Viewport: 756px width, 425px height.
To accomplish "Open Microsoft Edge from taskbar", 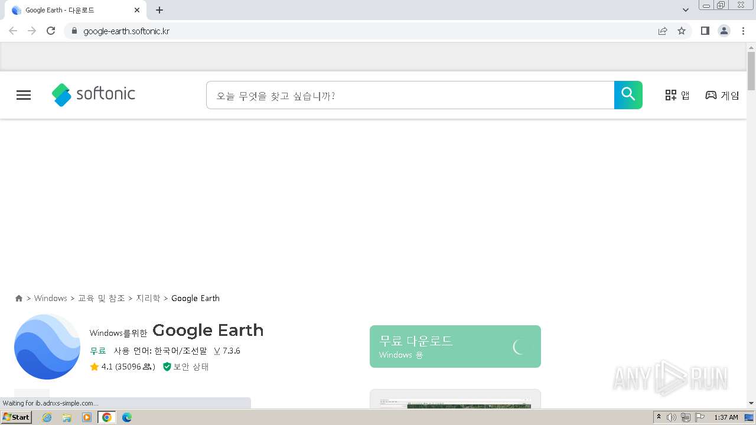I will [127, 417].
